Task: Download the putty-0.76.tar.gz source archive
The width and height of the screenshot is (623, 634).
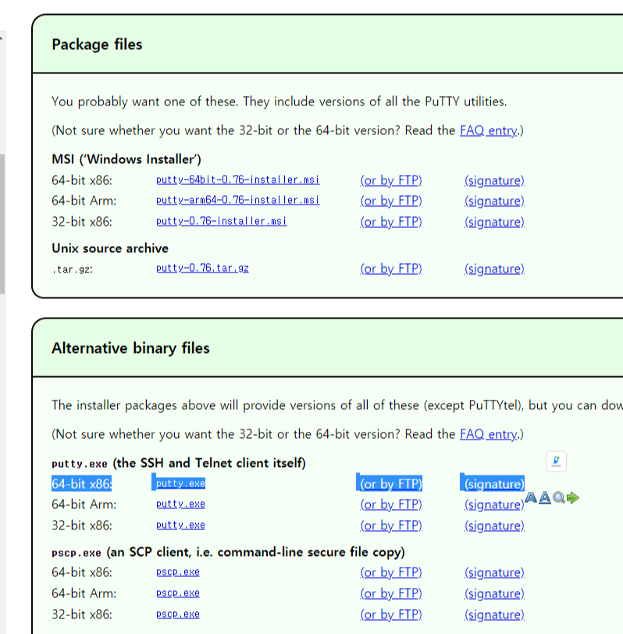Action: coord(202,268)
